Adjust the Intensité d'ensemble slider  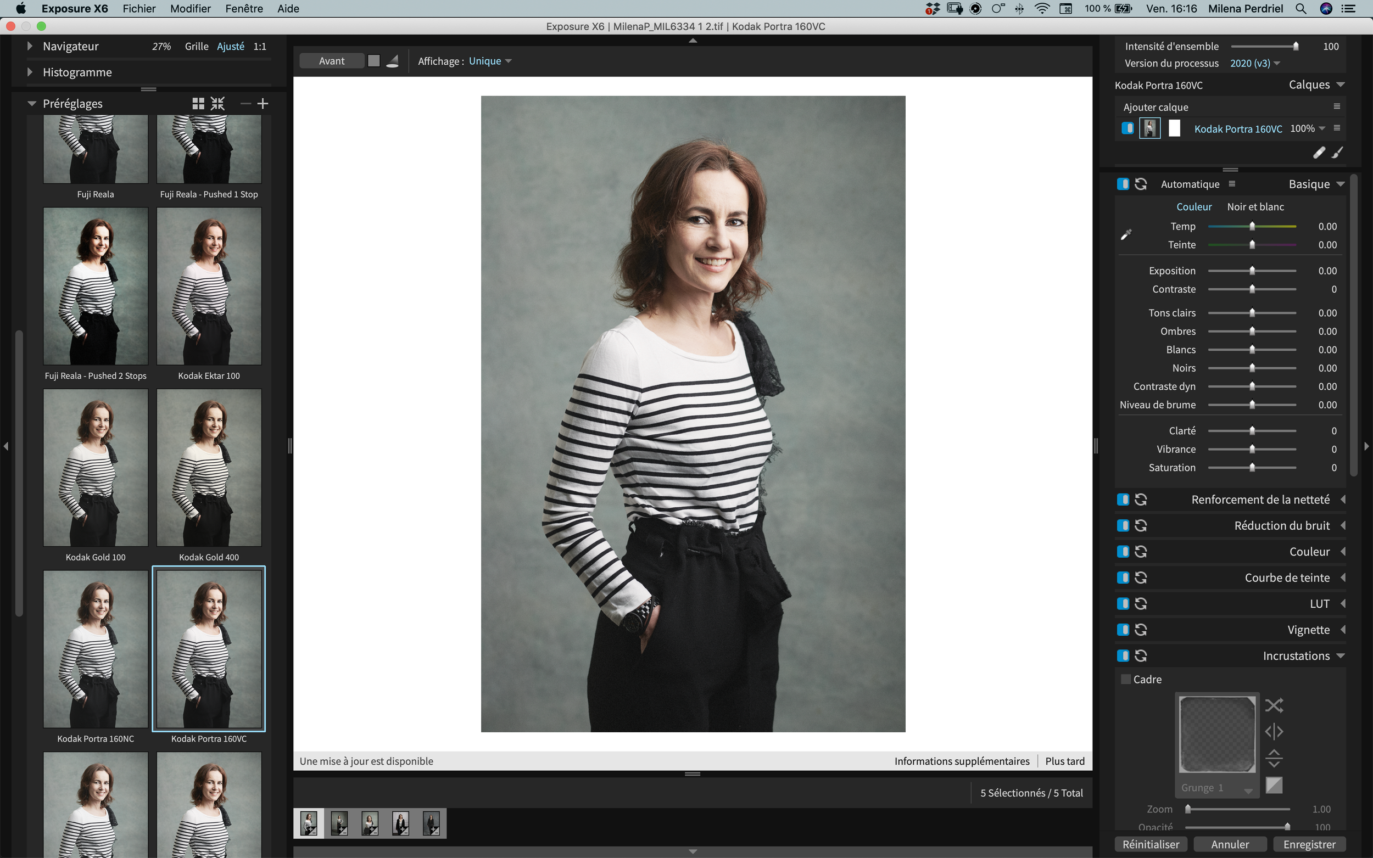pyautogui.click(x=1264, y=46)
